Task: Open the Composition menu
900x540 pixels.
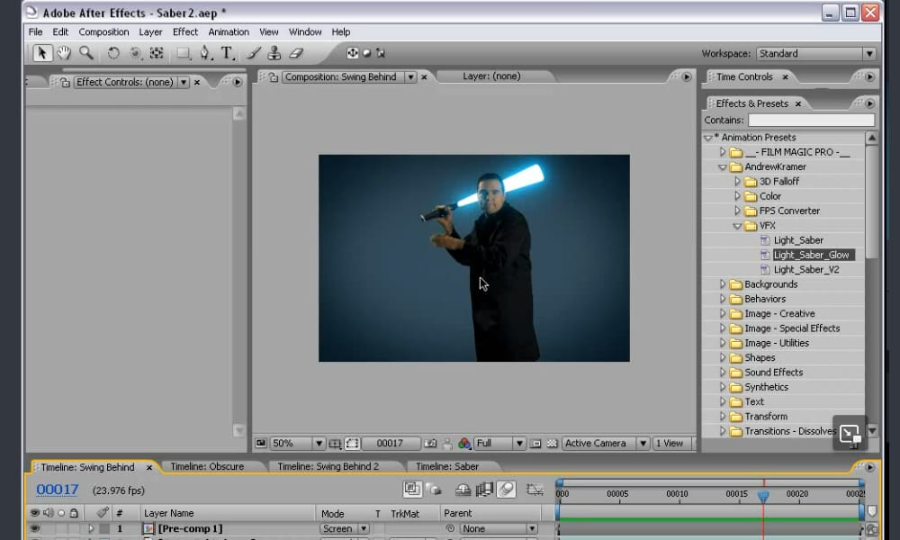Action: tap(103, 31)
